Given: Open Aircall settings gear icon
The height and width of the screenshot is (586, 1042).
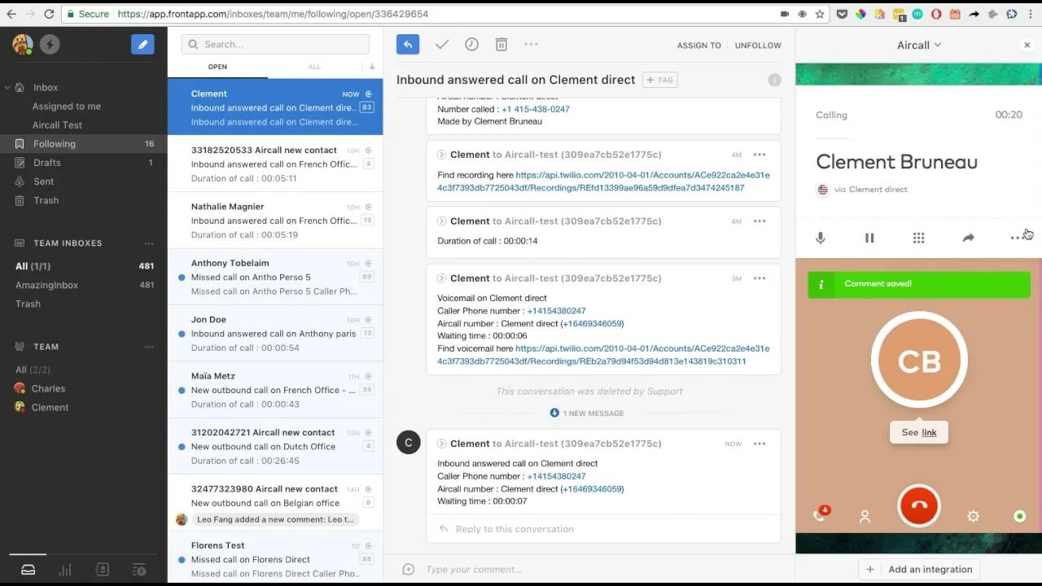Looking at the screenshot, I should pyautogui.click(x=973, y=516).
